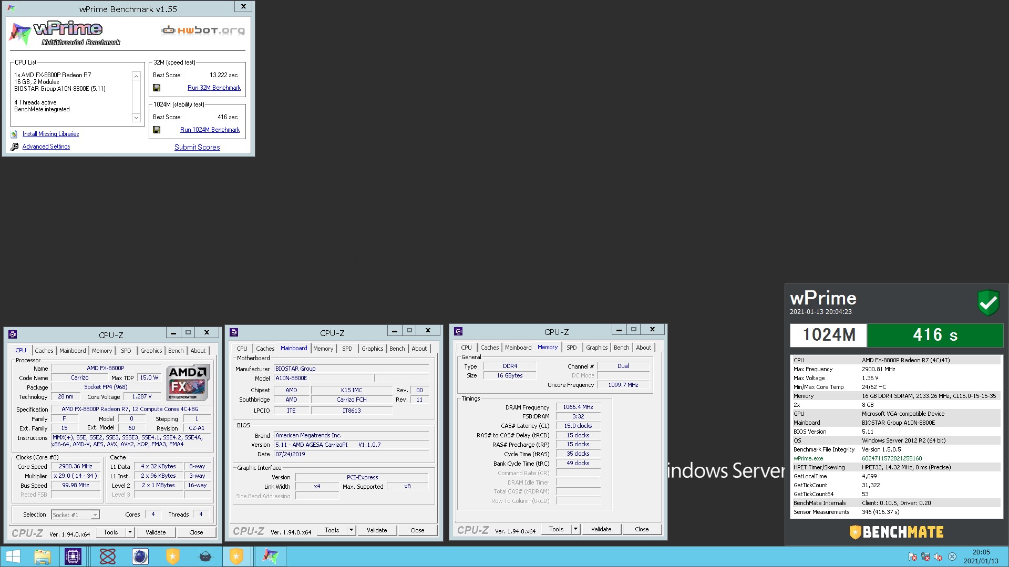Click the save icon in the 32M speed test box
1009x567 pixels.
coord(156,88)
